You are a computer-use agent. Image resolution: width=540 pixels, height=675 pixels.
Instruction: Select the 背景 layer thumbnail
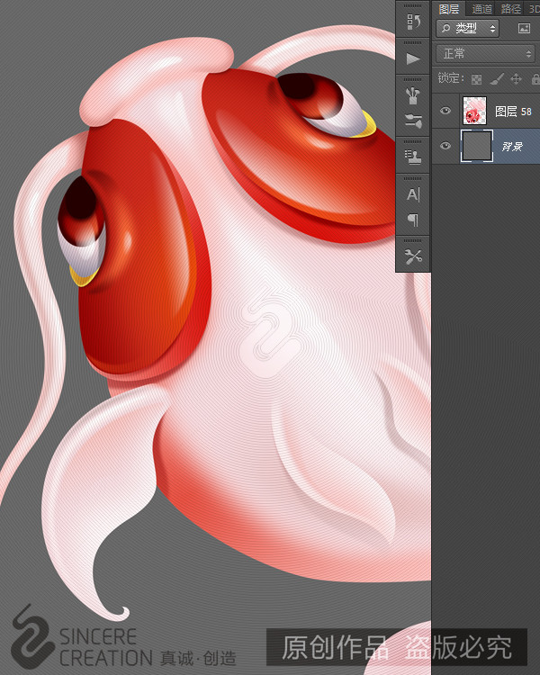[477, 146]
